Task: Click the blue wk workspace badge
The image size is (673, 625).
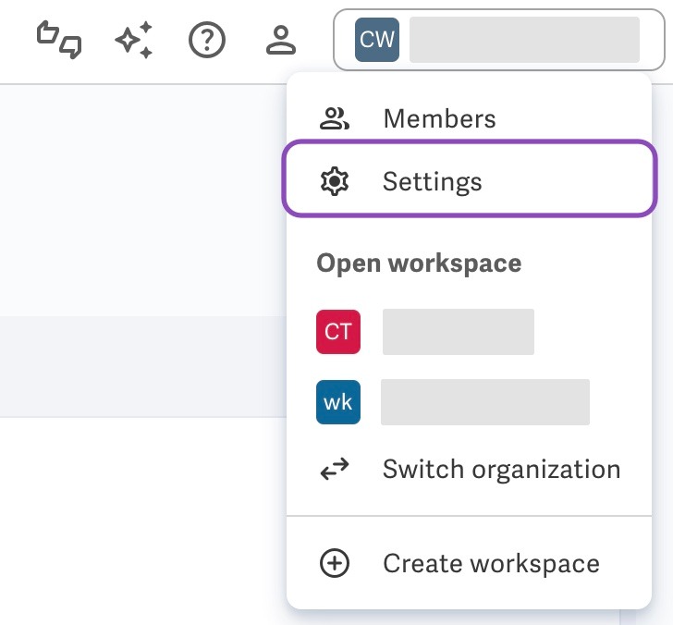Action: point(338,402)
